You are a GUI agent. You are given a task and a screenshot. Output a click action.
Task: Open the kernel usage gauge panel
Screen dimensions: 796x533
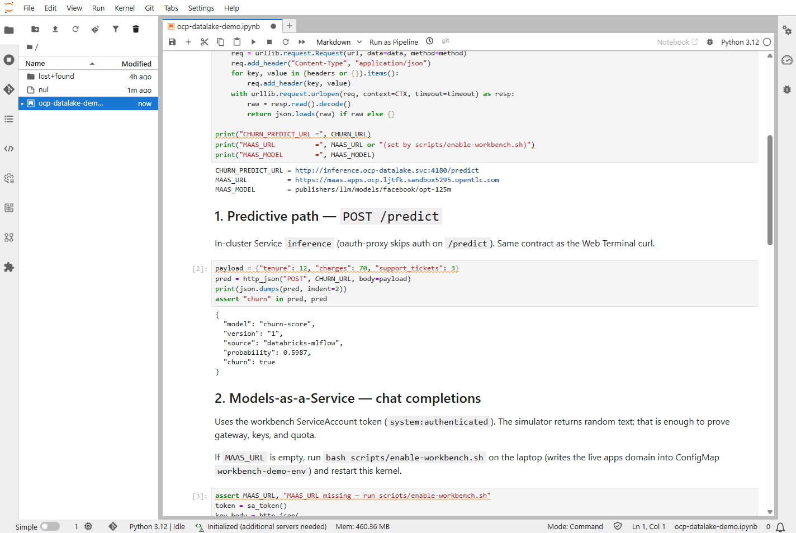[x=787, y=60]
